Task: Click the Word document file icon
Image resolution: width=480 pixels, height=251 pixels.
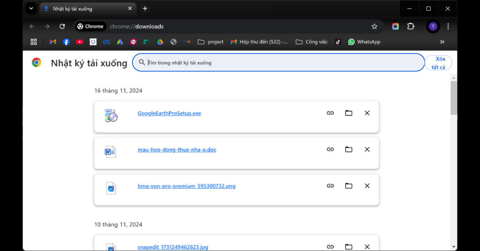Action: click(x=110, y=152)
